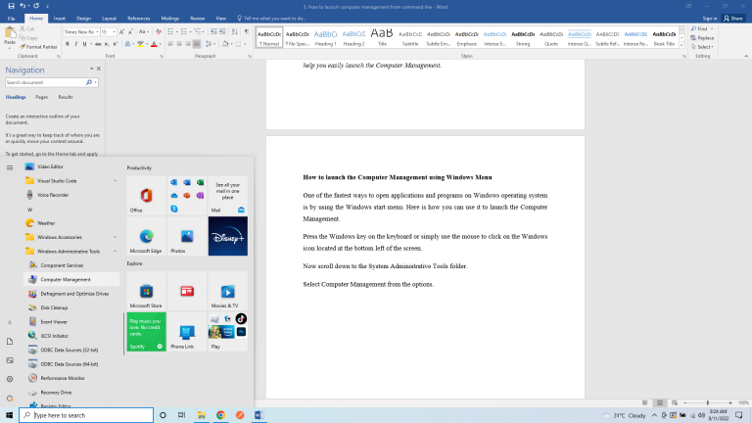Open the Spotify tile

point(146,332)
